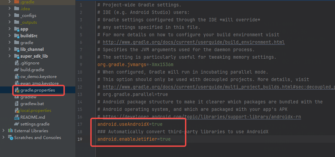Select the .gitignore file icon
This screenshot has width=335, height=157.
click(17, 63)
